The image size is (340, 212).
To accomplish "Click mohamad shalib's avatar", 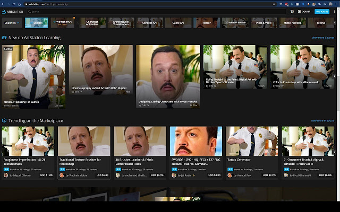I will pyautogui.click(x=118, y=175).
